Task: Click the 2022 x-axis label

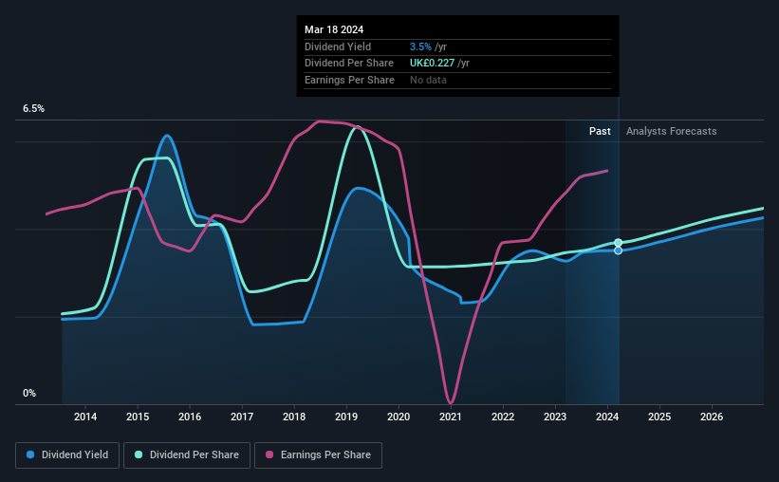Action: [503, 417]
